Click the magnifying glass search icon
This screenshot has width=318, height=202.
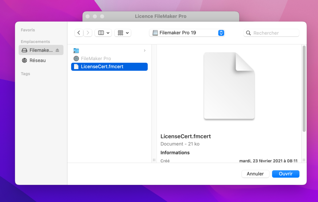(248, 33)
